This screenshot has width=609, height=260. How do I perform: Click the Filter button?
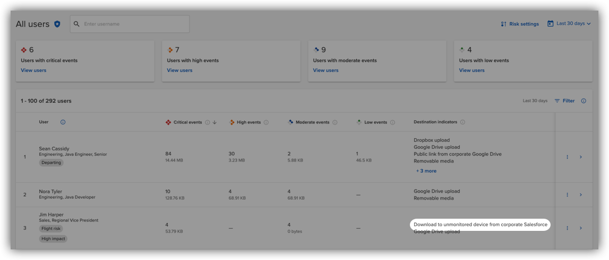[x=564, y=101]
